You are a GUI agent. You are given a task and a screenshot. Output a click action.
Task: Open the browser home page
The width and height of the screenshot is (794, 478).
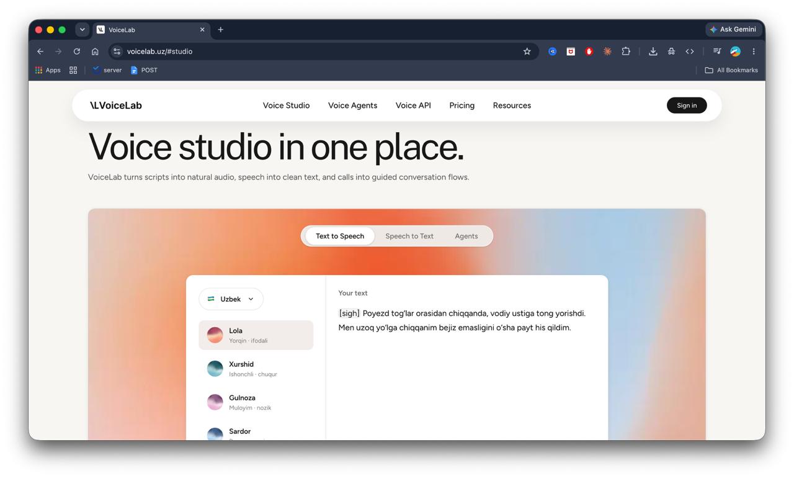click(95, 52)
